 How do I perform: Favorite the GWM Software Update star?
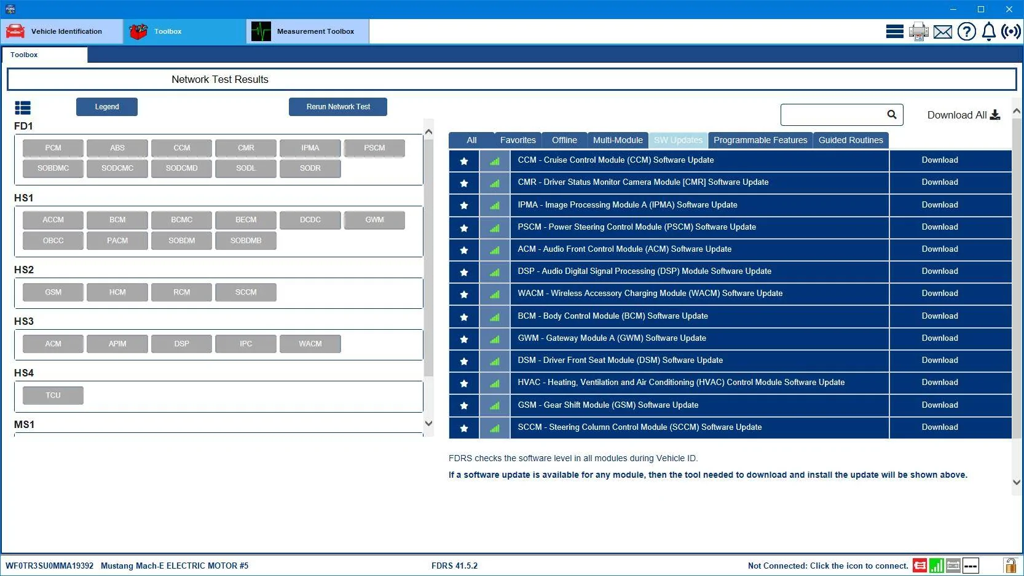(x=464, y=339)
